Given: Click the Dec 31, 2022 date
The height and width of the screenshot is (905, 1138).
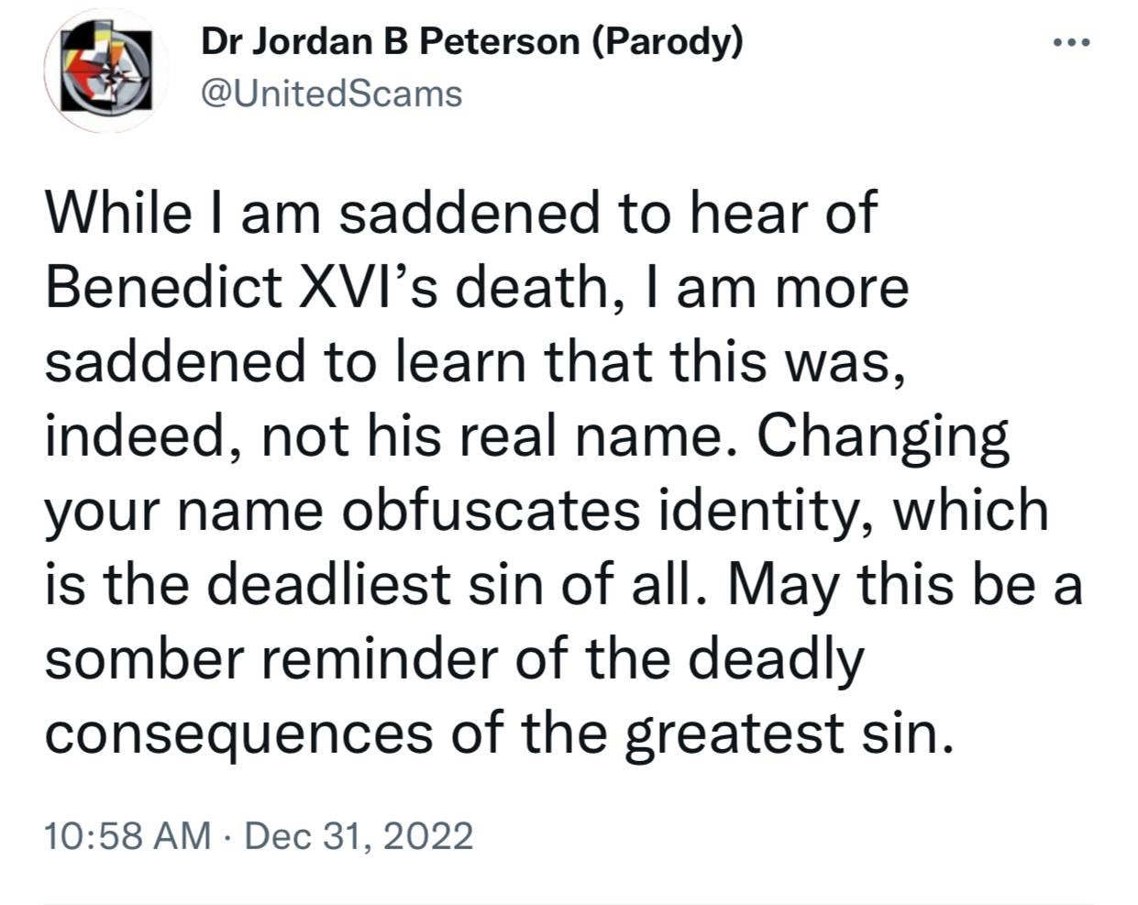Looking at the screenshot, I should click(x=359, y=835).
